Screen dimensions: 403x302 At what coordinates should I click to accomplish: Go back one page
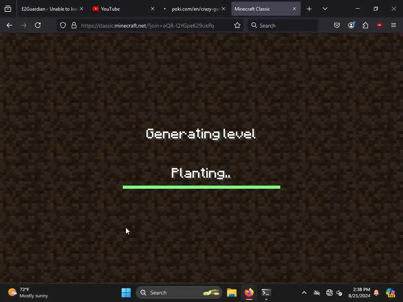[9, 26]
